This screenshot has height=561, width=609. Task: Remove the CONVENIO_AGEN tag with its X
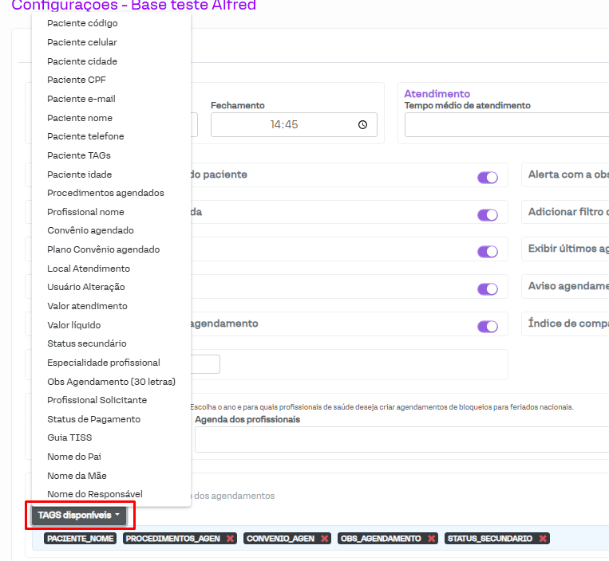(325, 539)
